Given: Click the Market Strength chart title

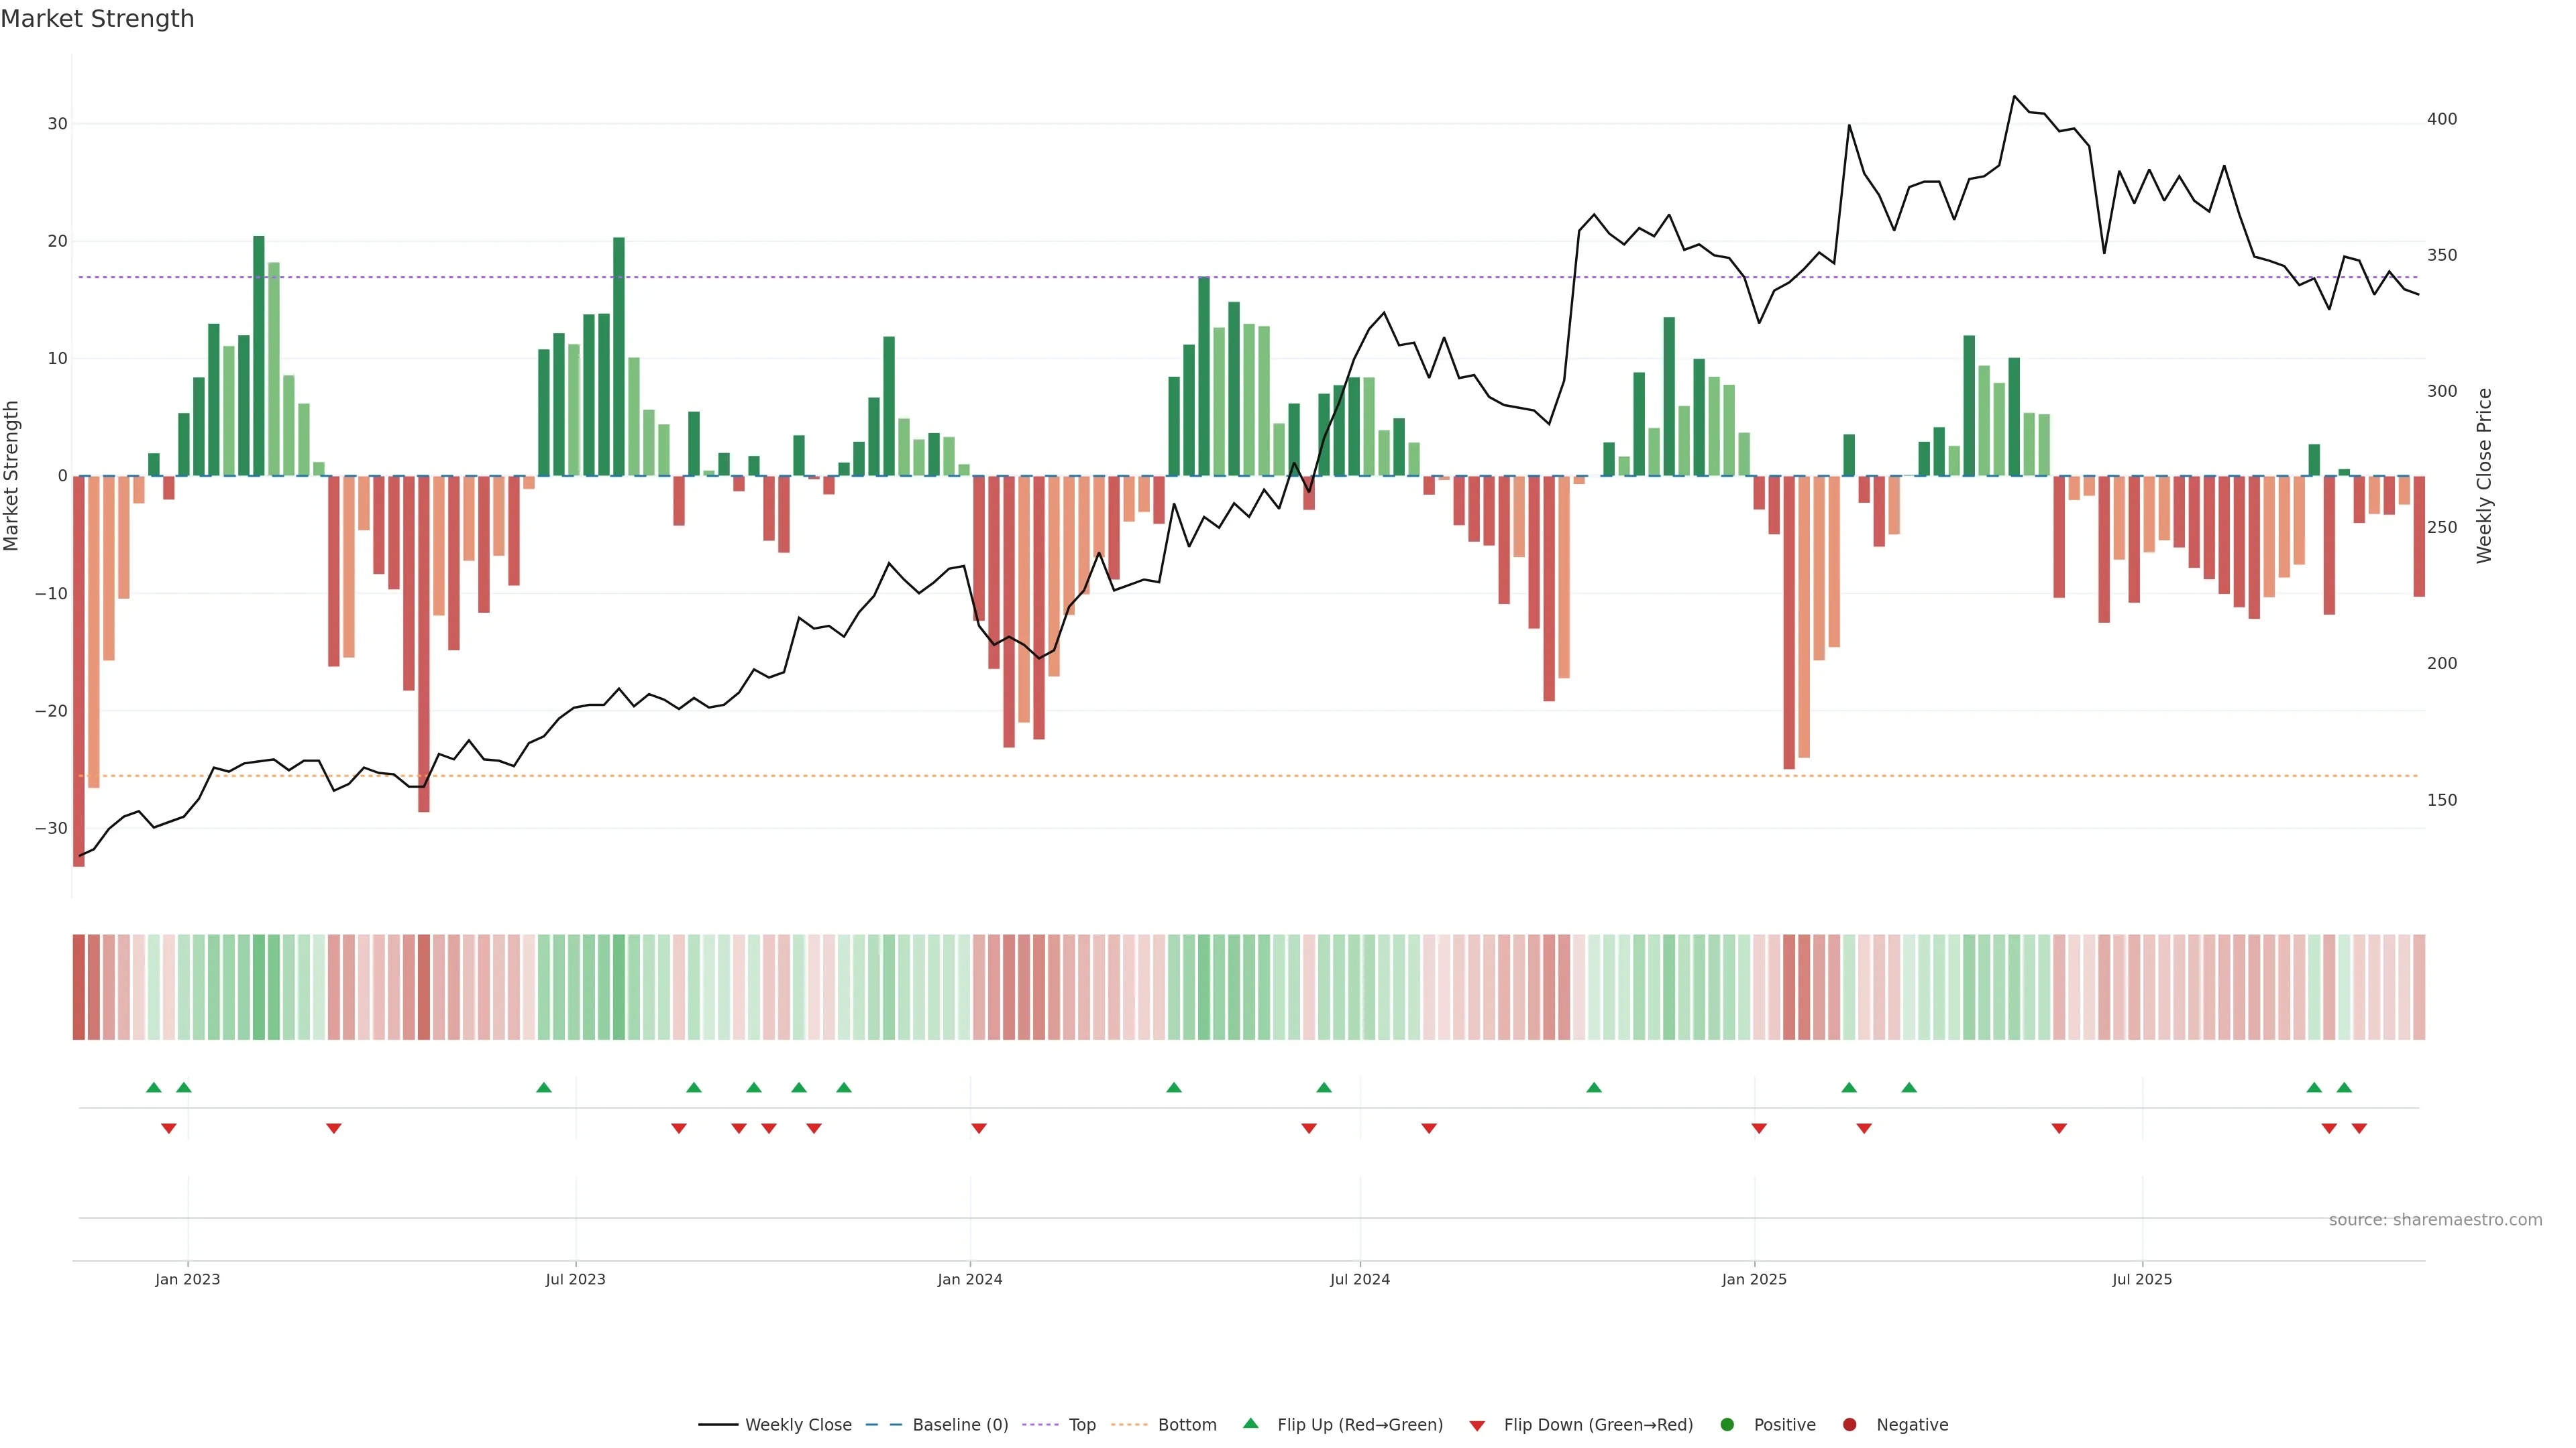Looking at the screenshot, I should (97, 19).
